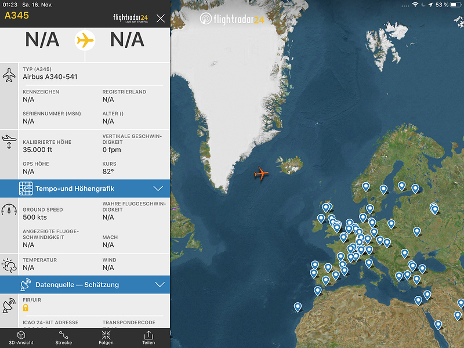Tap the Canary Islands airport pin
This screenshot has height=348, width=464.
click(x=298, y=307)
